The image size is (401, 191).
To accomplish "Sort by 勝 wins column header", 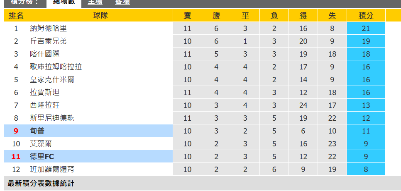I will coord(216,16).
